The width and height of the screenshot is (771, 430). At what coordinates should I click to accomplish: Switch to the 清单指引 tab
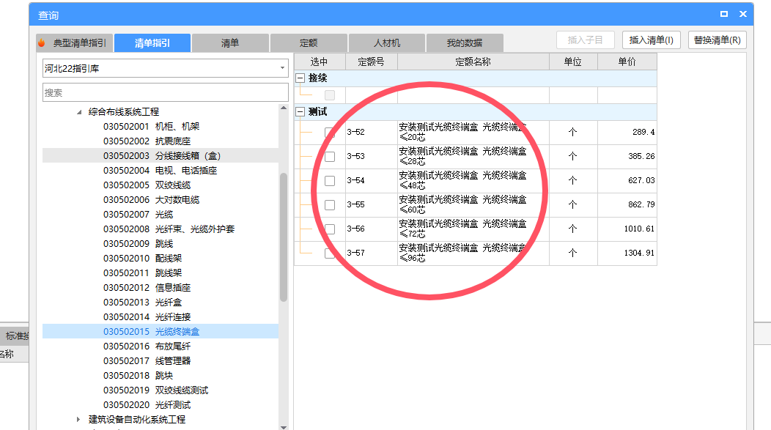(x=152, y=42)
